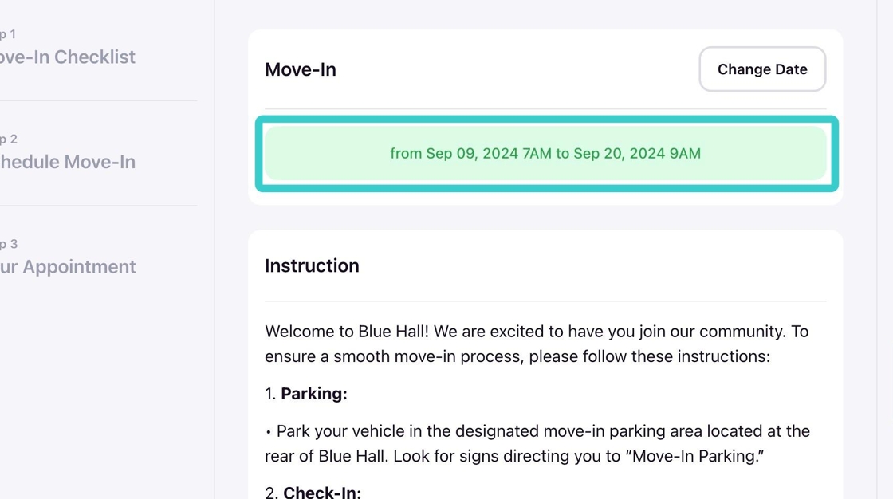Click the Instruction section heading
Image resolution: width=893 pixels, height=499 pixels.
312,265
